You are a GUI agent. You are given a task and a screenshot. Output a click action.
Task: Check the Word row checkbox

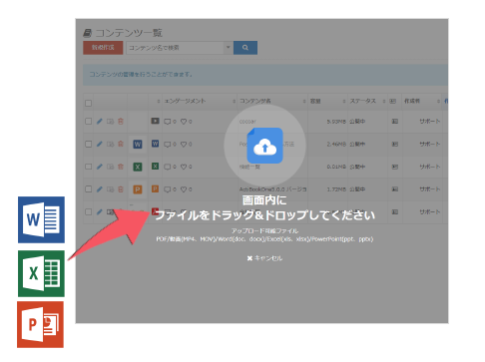point(88,144)
